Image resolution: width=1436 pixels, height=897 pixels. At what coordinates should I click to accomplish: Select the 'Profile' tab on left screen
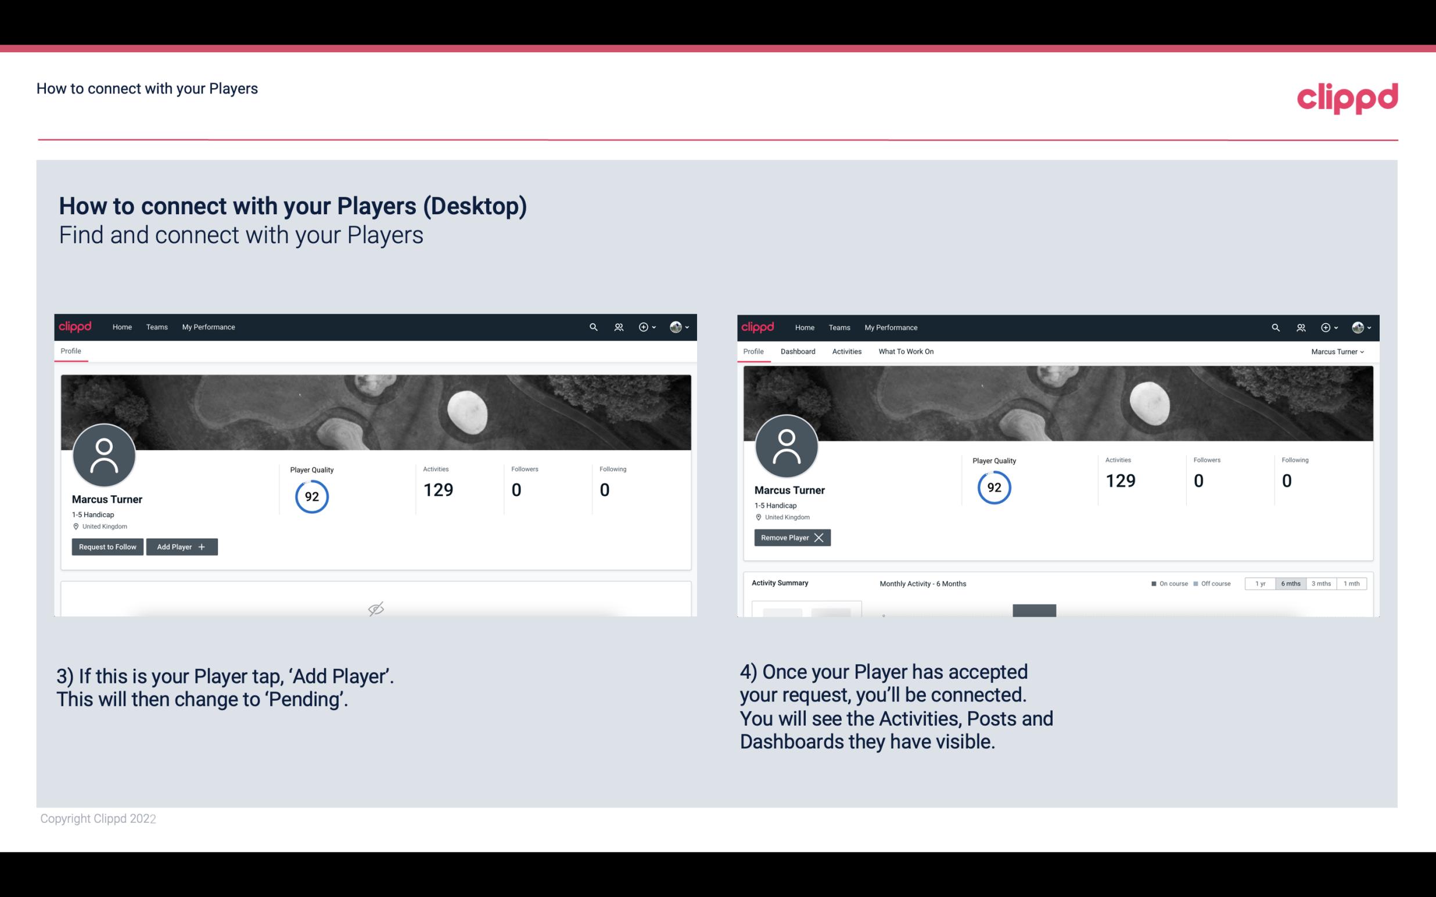coord(71,351)
